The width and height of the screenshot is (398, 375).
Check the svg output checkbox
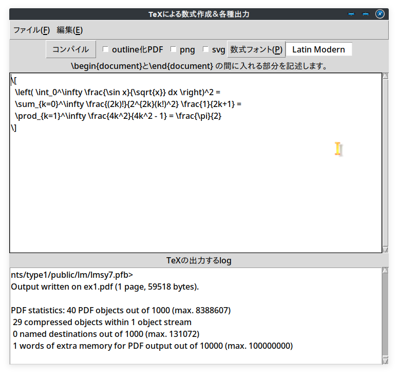pos(206,49)
